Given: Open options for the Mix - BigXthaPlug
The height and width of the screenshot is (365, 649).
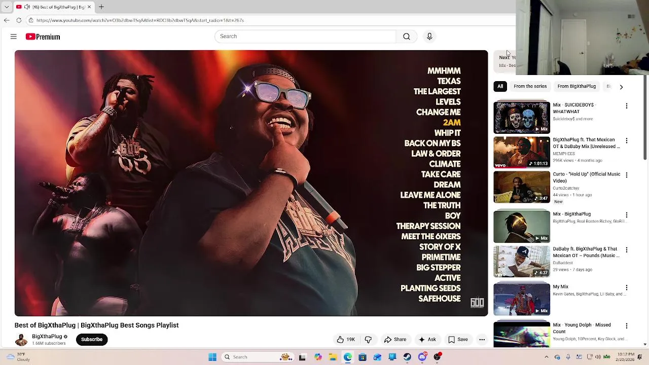Looking at the screenshot, I should pyautogui.click(x=627, y=215).
